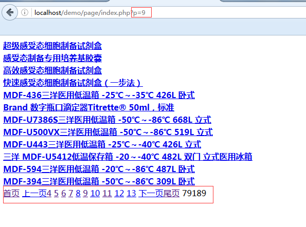Open the Brand 数字瓶口滴定器 Titrette link
The image size is (306, 227).
[89, 107]
